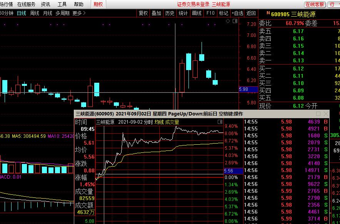The width and height of the screenshot is (340, 224).
Task: Click the 证券交易未登录 login text
Action: 193,4
